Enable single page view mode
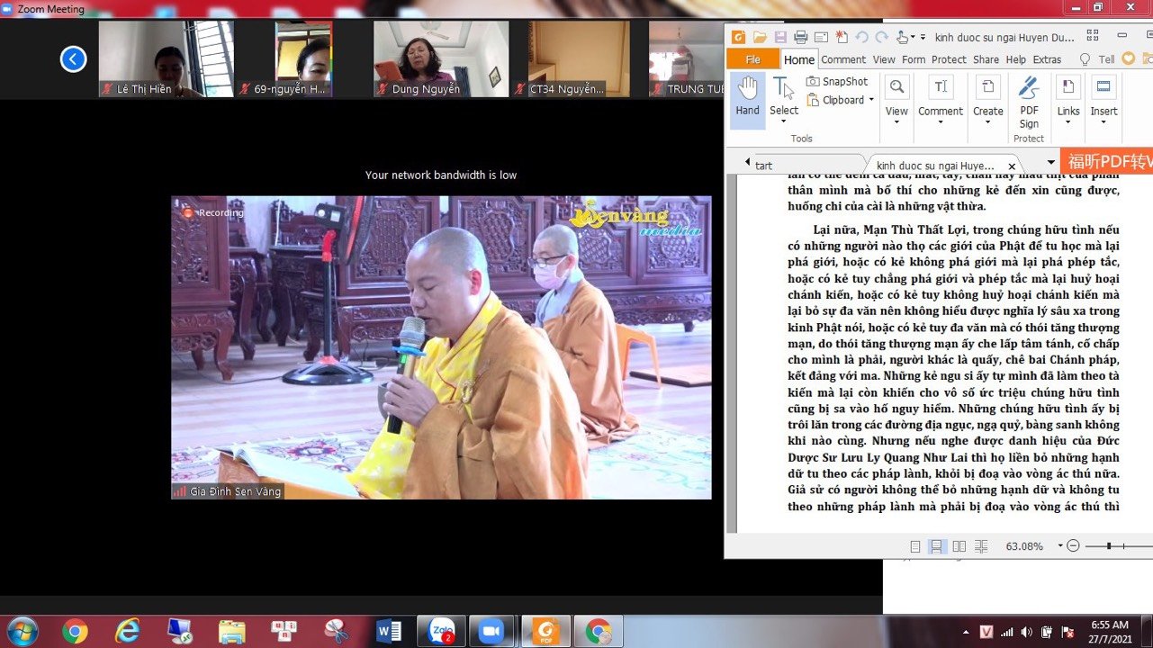Viewport: 1153px width, 648px height. (915, 546)
